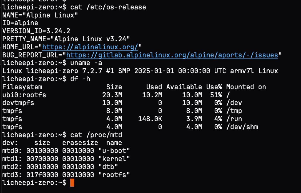Click the 10.2M used value
This screenshot has height=193, width=301.
pyautogui.click(x=152, y=95)
